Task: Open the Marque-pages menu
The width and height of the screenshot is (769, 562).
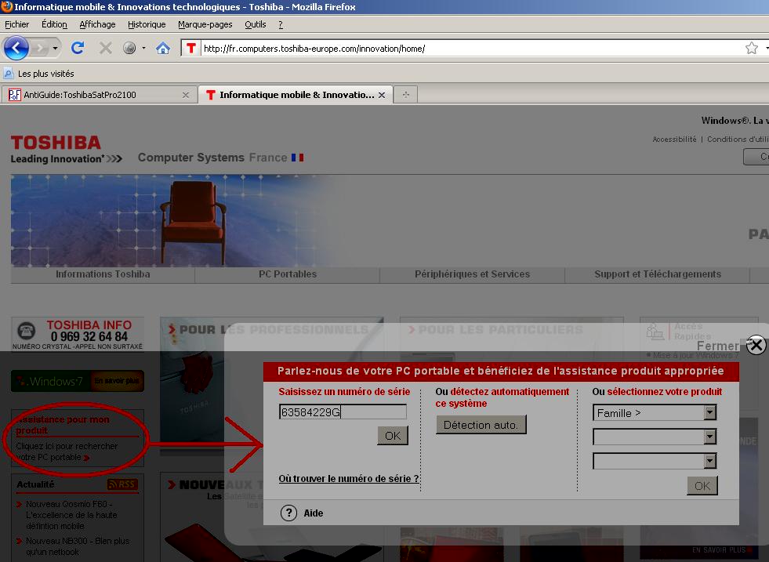Action: click(x=205, y=24)
